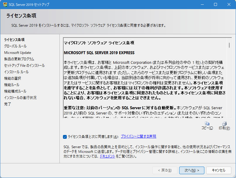Select グローバル ルール step in sidebar
This screenshot has width=236, height=178.
15,46
